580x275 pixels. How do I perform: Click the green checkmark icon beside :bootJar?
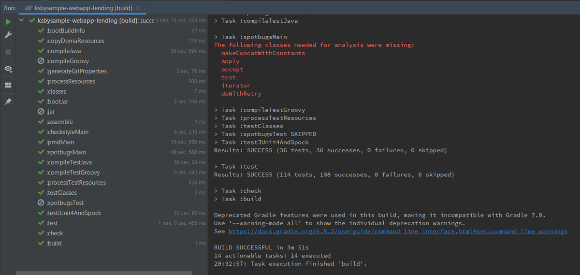point(41,101)
